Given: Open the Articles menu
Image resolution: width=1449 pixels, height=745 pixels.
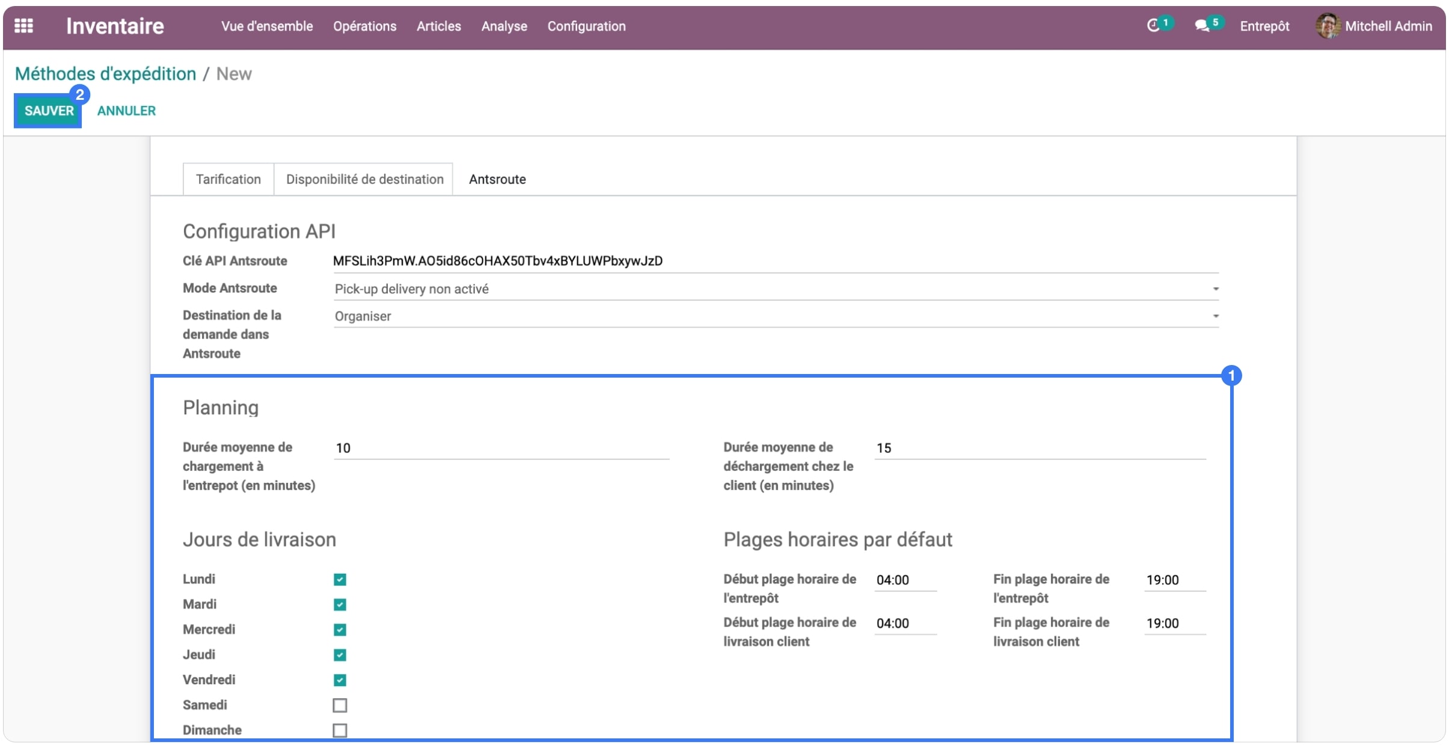Looking at the screenshot, I should 439,26.
